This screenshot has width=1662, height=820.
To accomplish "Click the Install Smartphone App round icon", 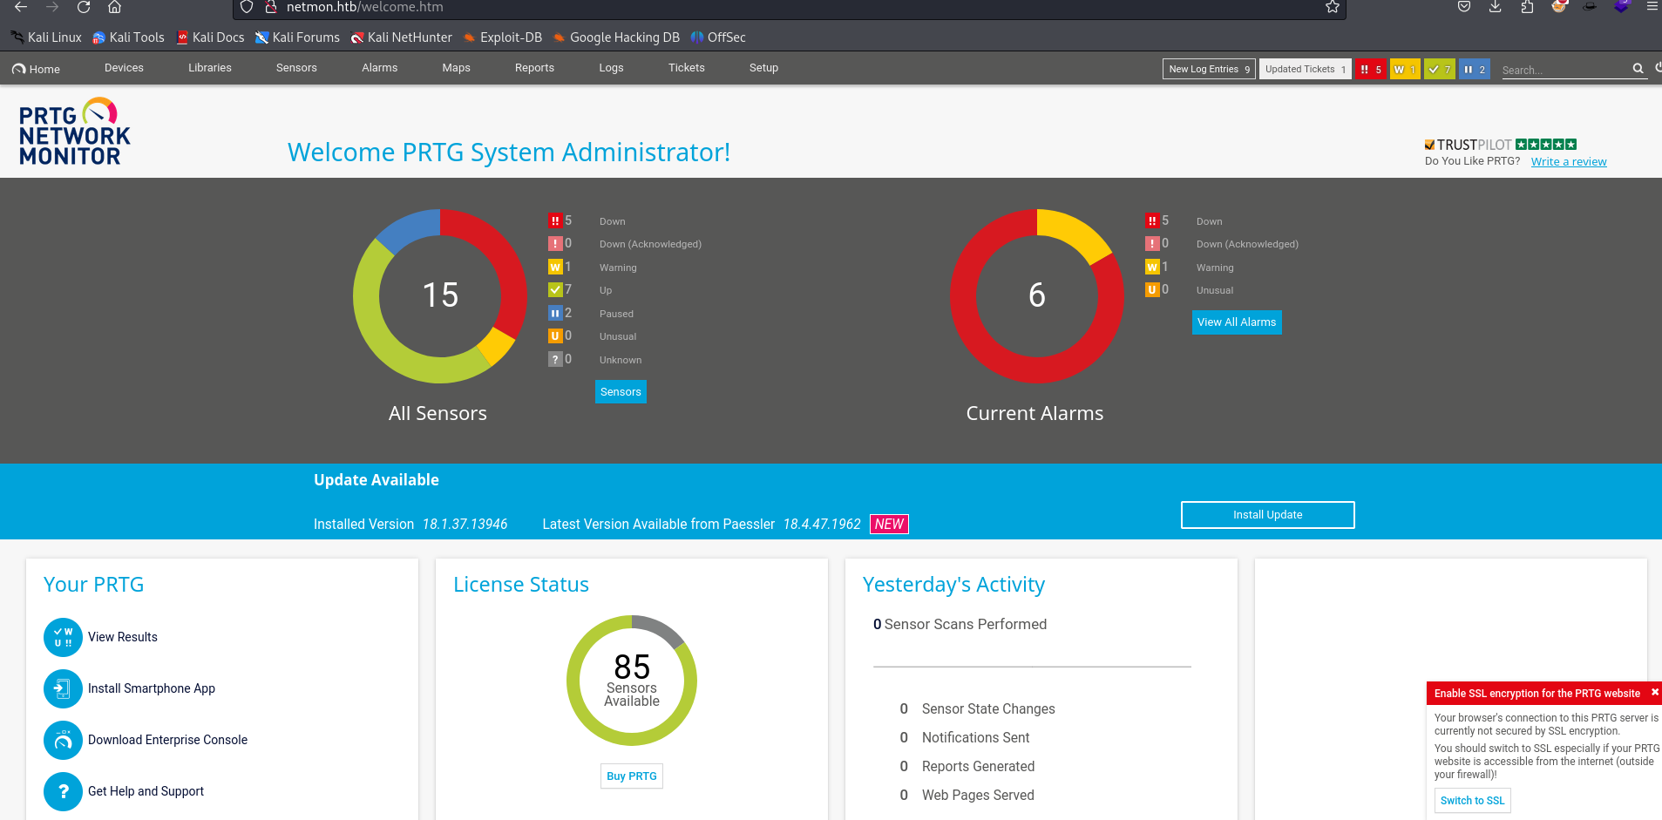I will [63, 688].
